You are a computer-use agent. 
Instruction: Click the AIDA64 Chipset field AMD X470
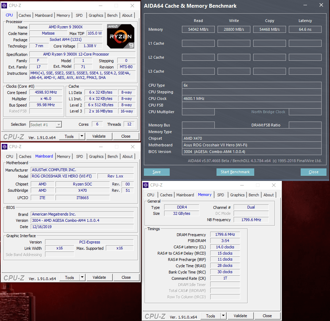251,138
